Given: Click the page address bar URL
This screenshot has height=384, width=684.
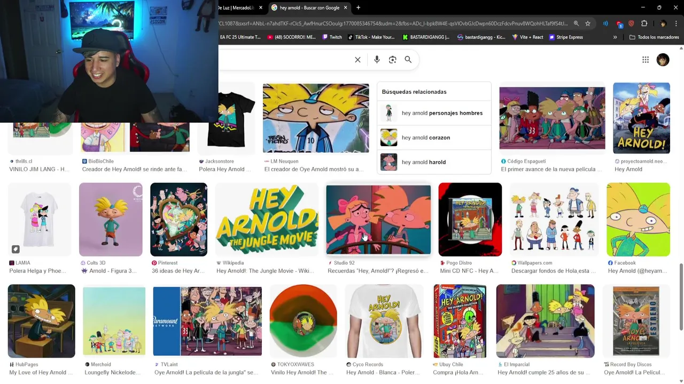Looking at the screenshot, I should (x=393, y=23).
